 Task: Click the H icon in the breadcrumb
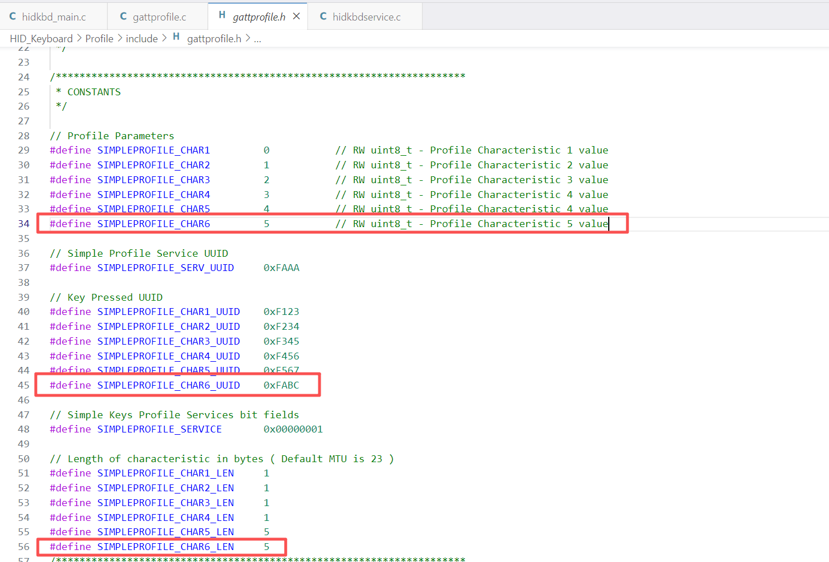tap(176, 37)
